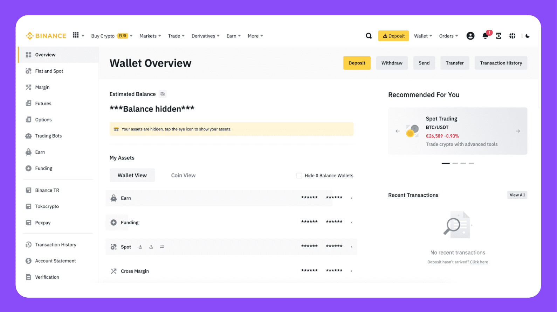
Task: Open Fiat and Spot in sidebar
Action: pos(58,71)
